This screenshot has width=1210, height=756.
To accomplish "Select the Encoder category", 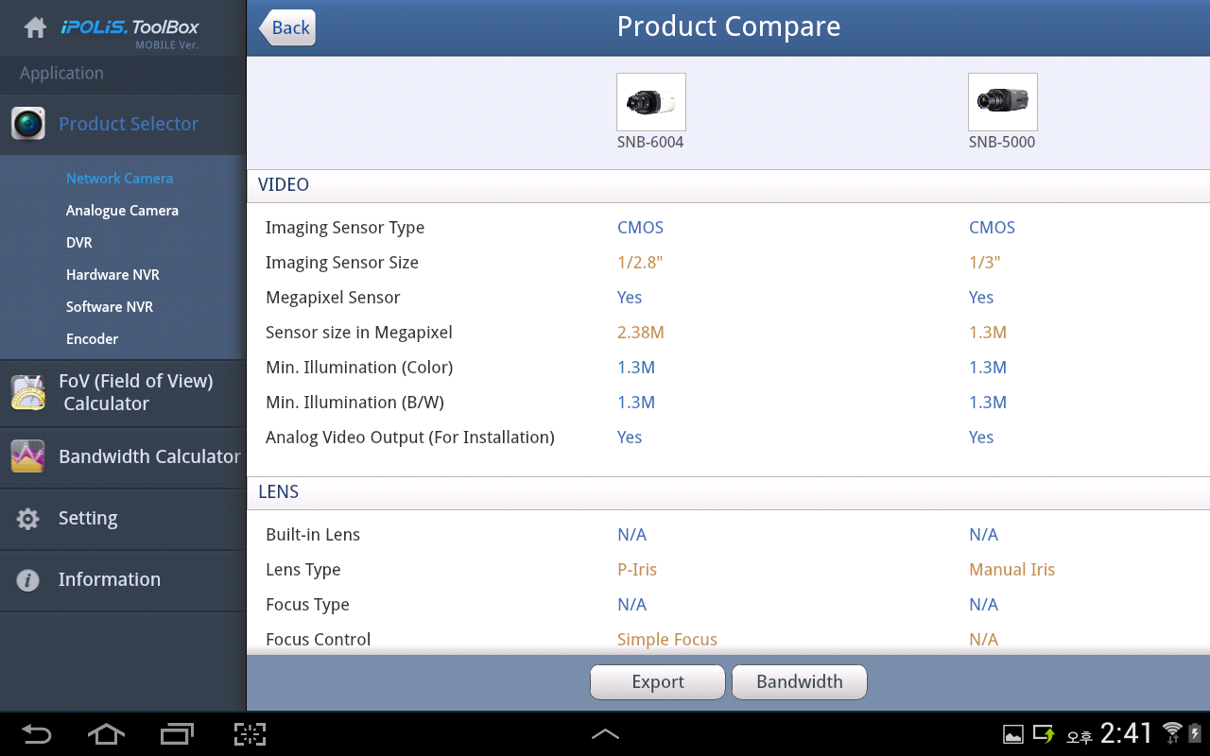I will click(92, 338).
